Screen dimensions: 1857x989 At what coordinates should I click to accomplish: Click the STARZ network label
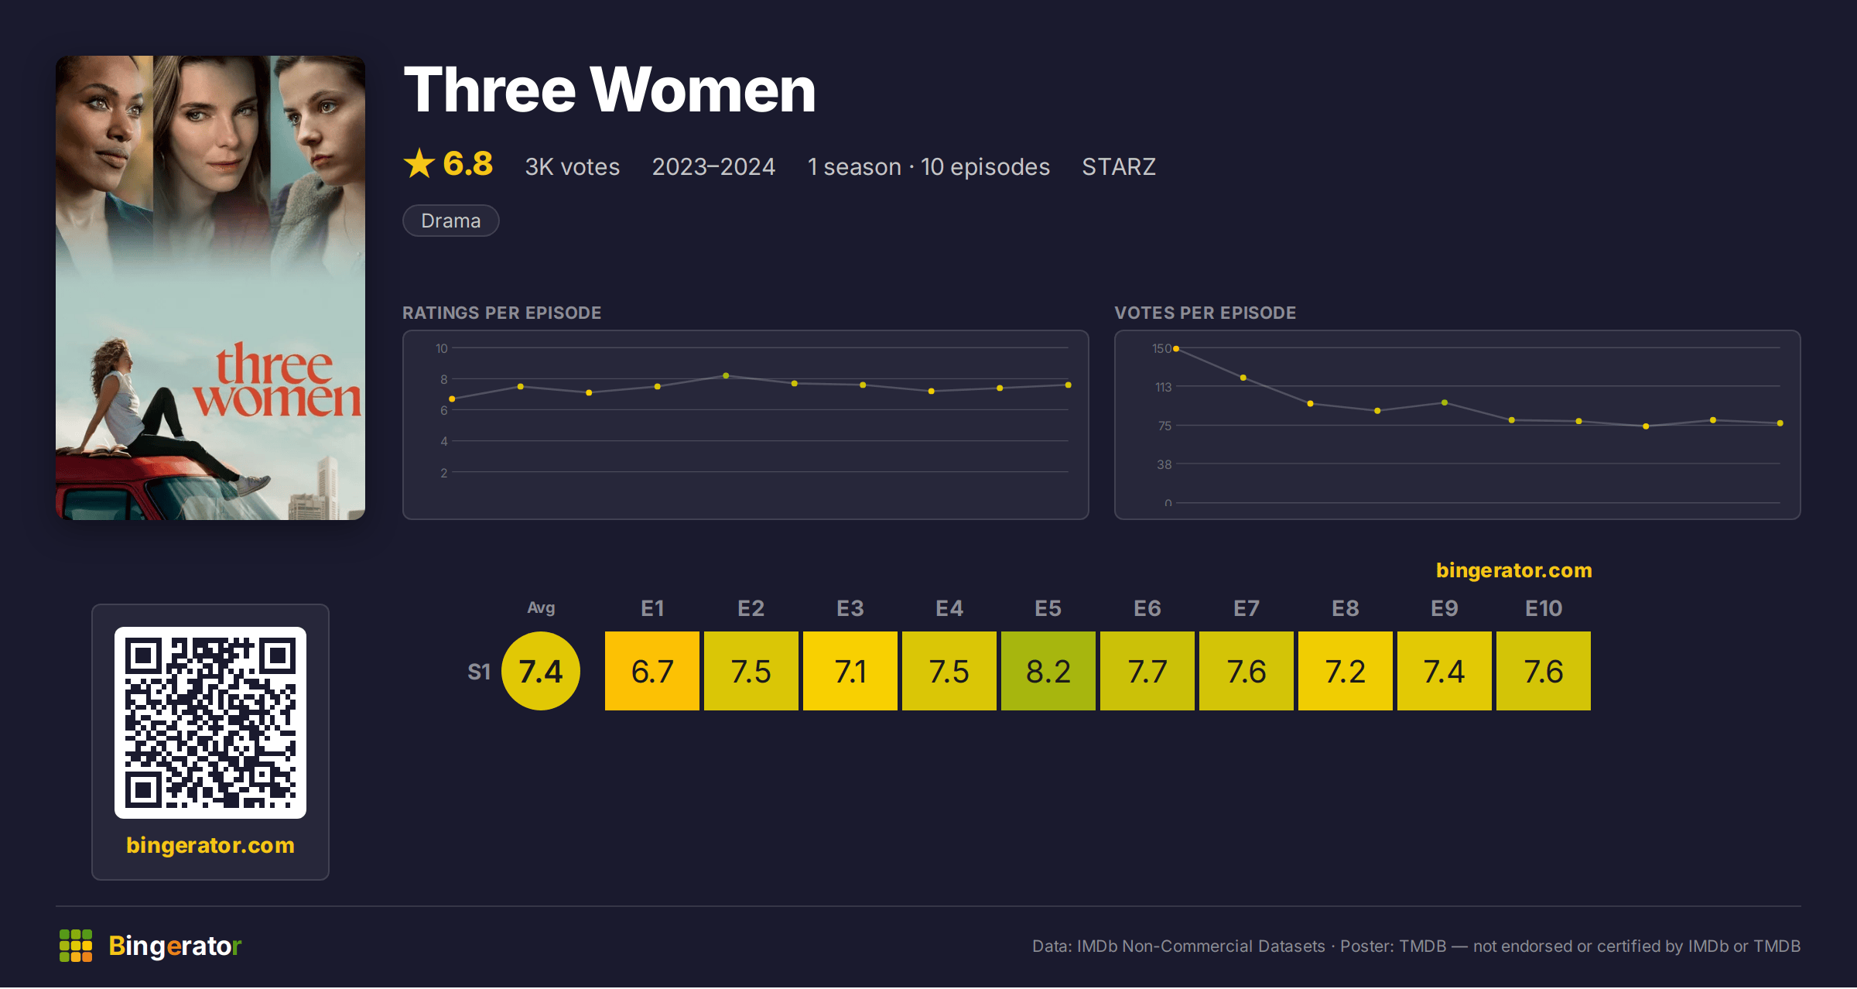(1119, 166)
